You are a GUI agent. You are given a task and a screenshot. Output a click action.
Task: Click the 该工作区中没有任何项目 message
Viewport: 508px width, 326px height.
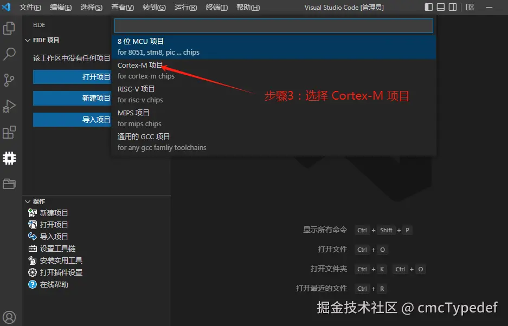click(72, 58)
